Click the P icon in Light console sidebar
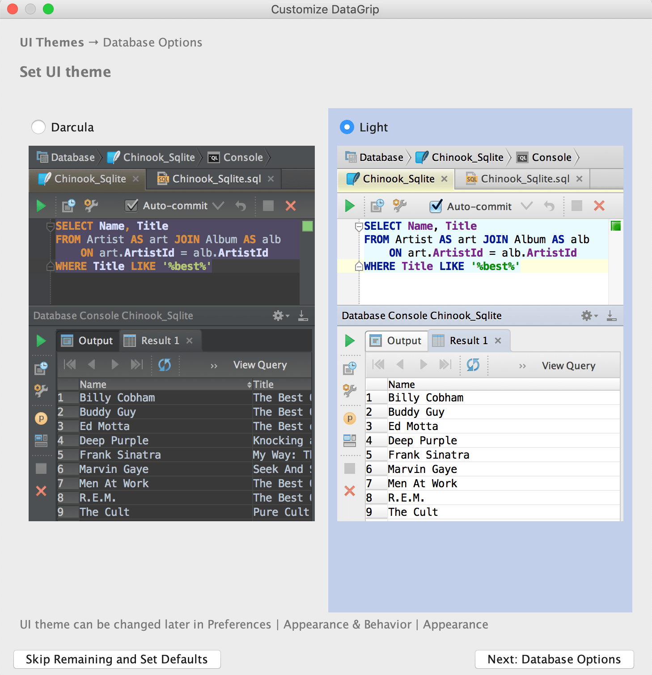Image resolution: width=652 pixels, height=675 pixels. [x=350, y=418]
